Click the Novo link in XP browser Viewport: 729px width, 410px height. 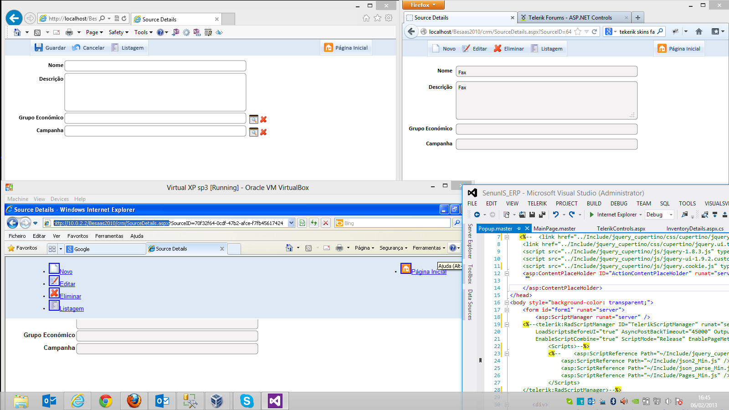point(66,272)
